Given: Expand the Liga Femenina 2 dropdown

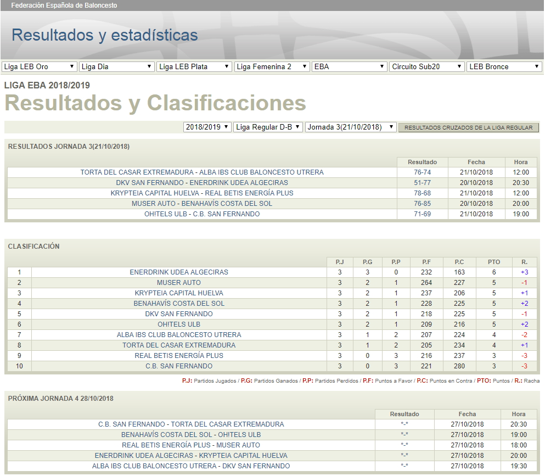Looking at the screenshot, I should (x=271, y=66).
